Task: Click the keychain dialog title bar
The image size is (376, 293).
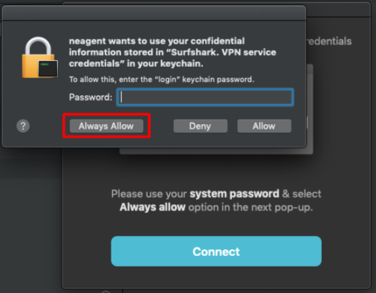Action: click(154, 13)
